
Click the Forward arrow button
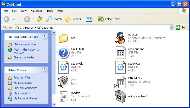pyautogui.click(x=27, y=19)
